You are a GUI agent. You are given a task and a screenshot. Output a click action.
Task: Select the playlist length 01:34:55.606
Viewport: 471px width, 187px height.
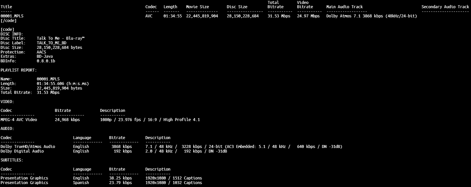pos(63,84)
